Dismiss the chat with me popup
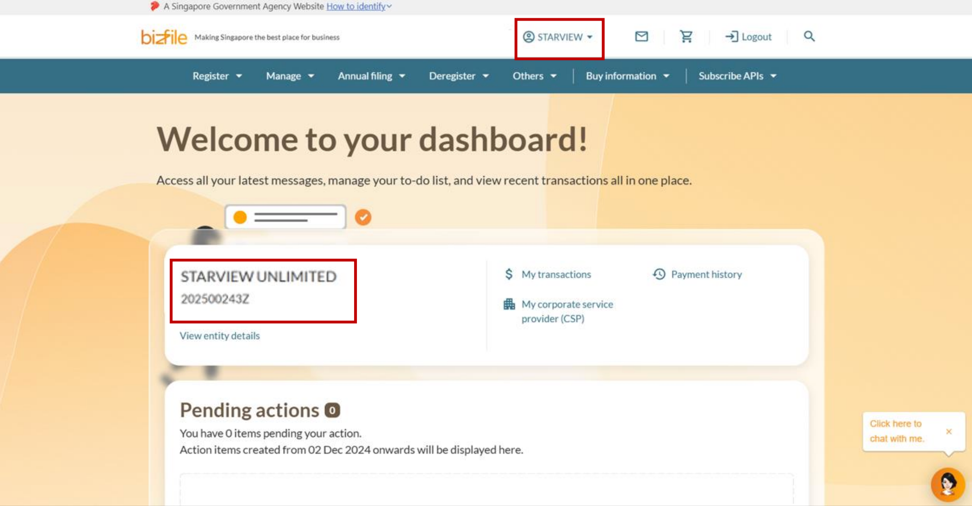 [949, 431]
